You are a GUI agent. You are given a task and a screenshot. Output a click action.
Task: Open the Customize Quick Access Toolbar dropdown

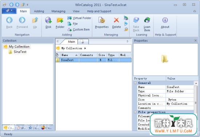pos(27,5)
